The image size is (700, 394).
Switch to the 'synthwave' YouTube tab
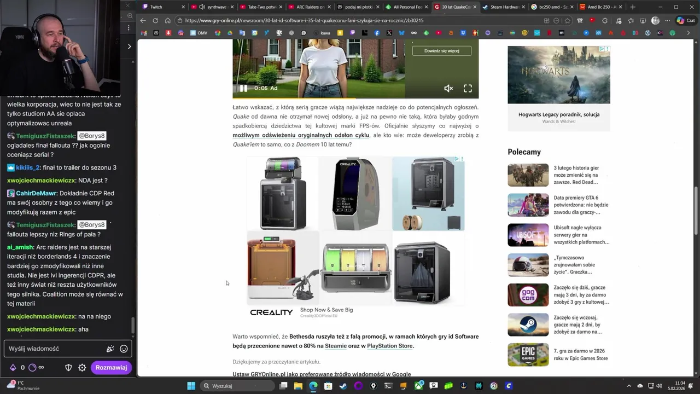click(212, 7)
